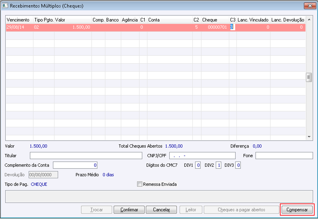This screenshot has width=318, height=219.
Task: Click the Cheque column header
Action: 215,20
